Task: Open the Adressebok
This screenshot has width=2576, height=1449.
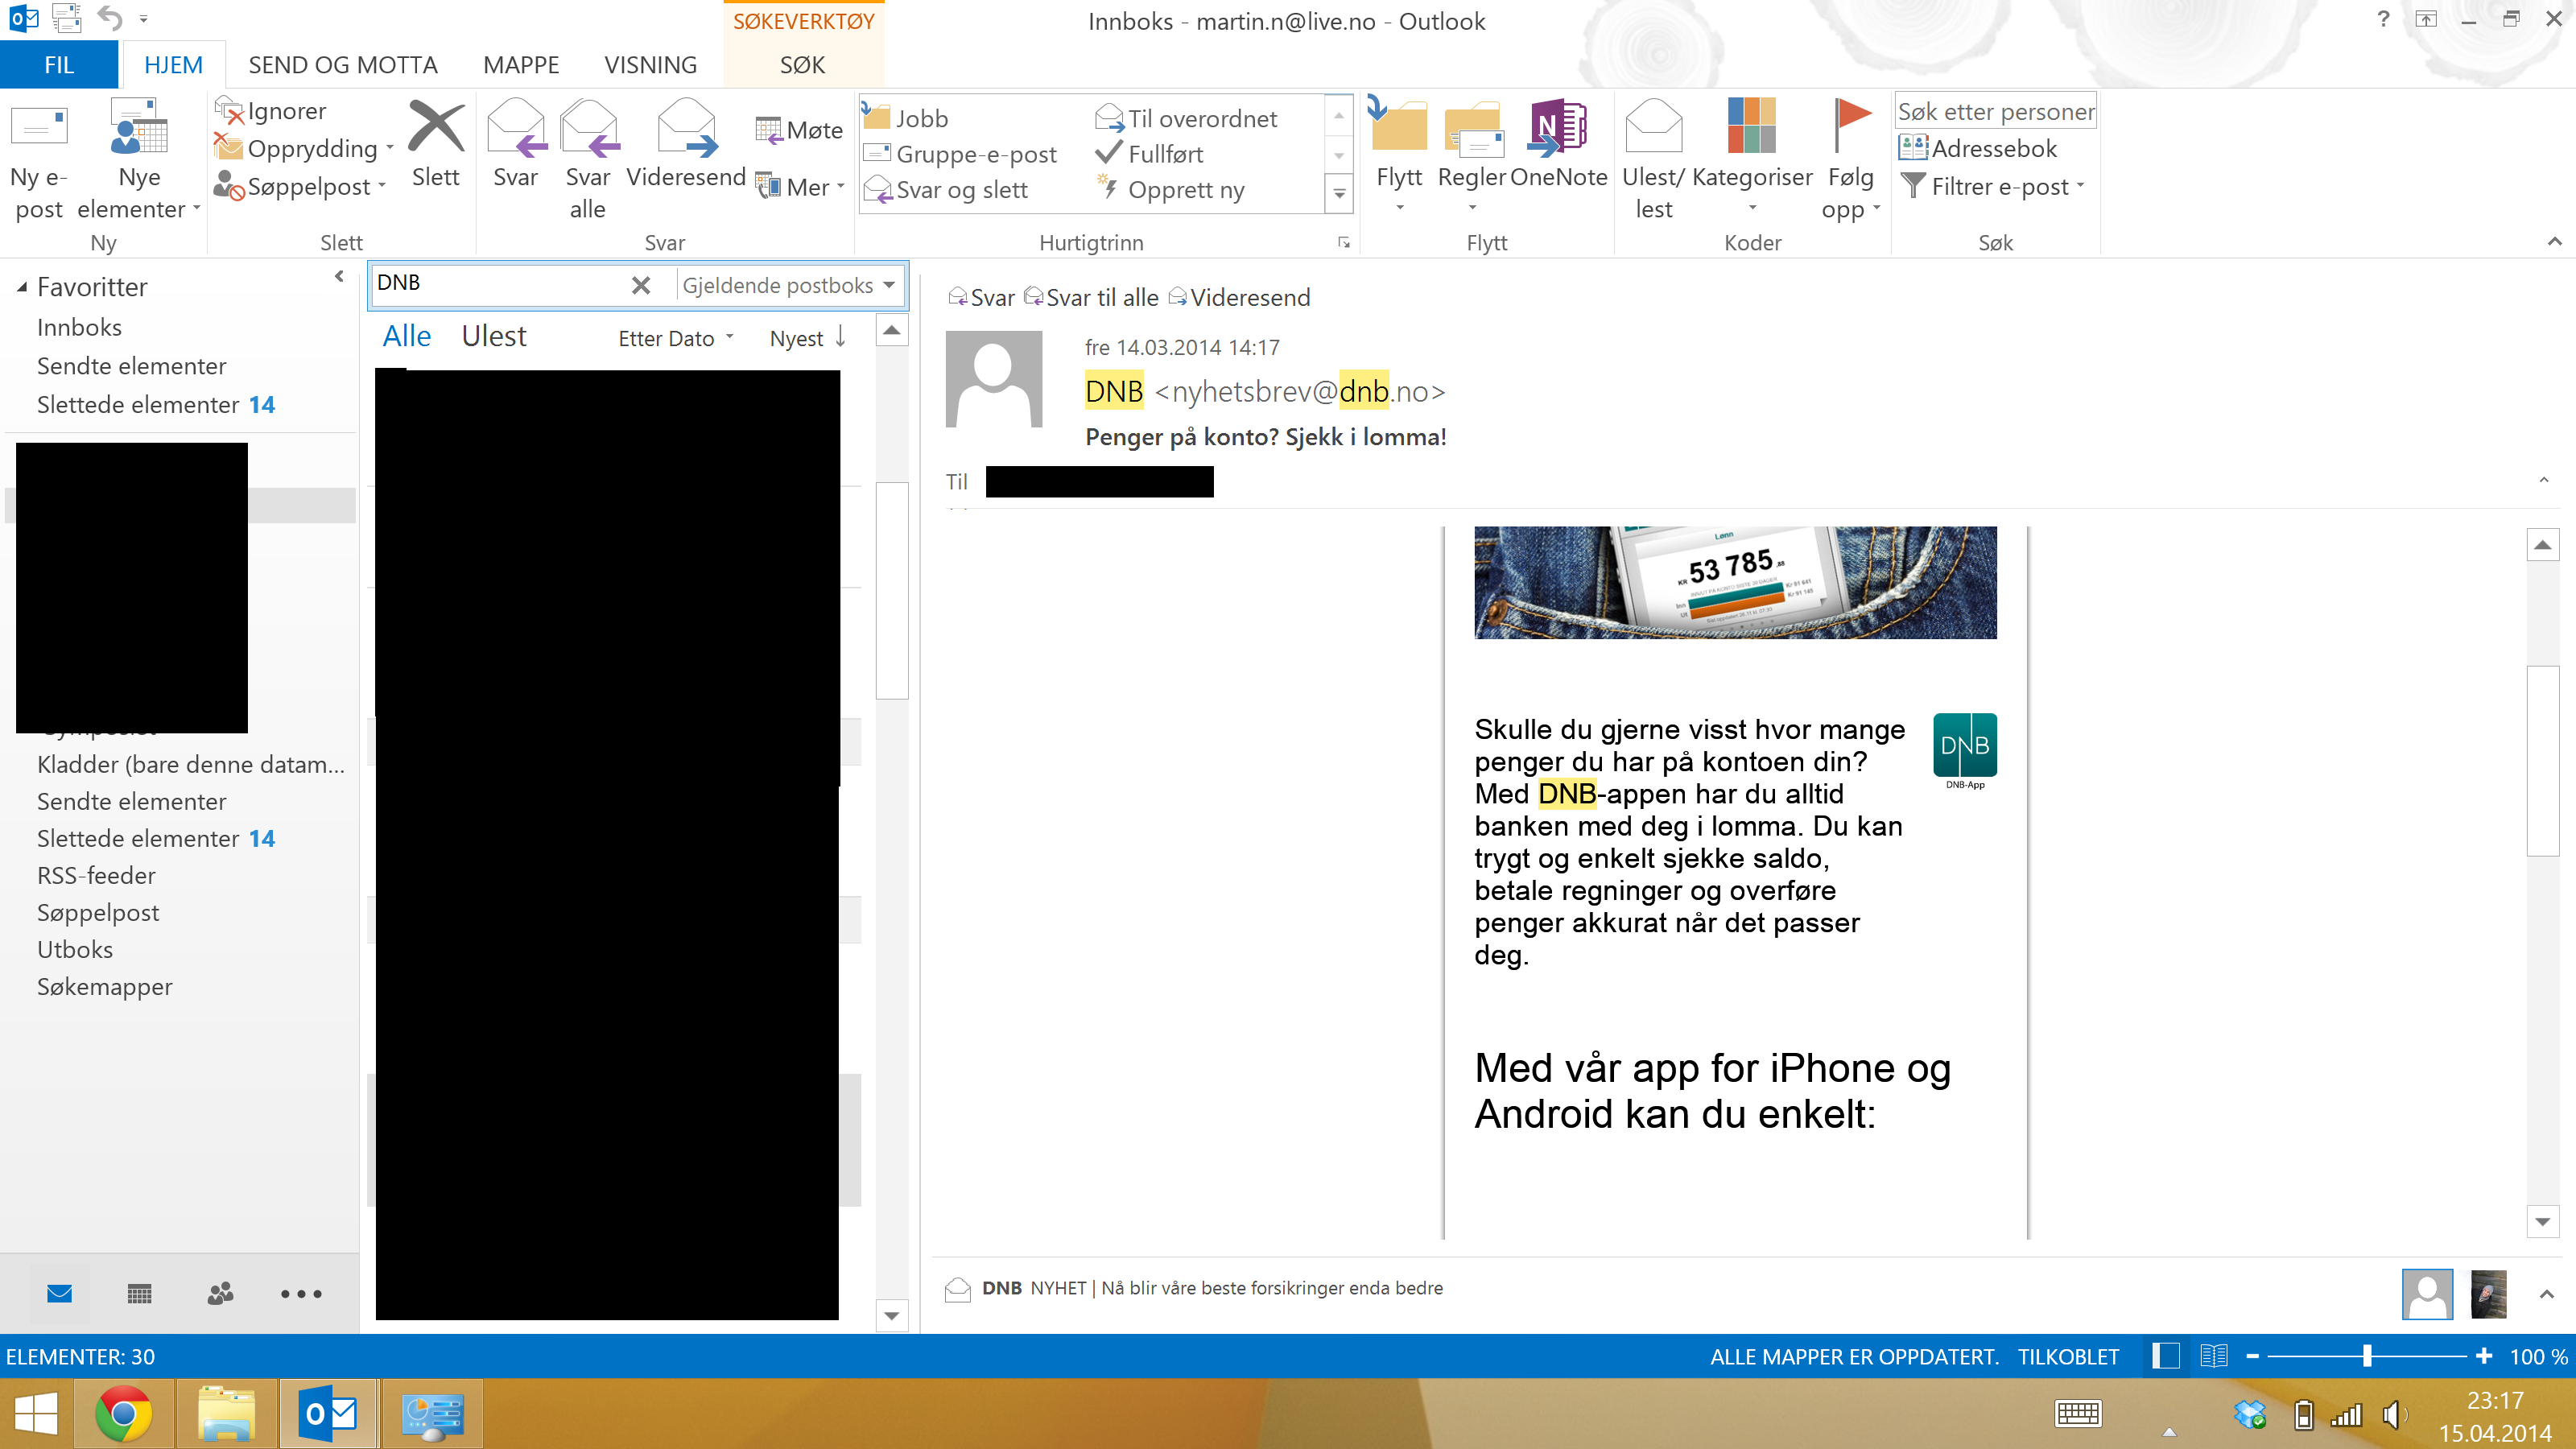Action: click(x=1977, y=148)
